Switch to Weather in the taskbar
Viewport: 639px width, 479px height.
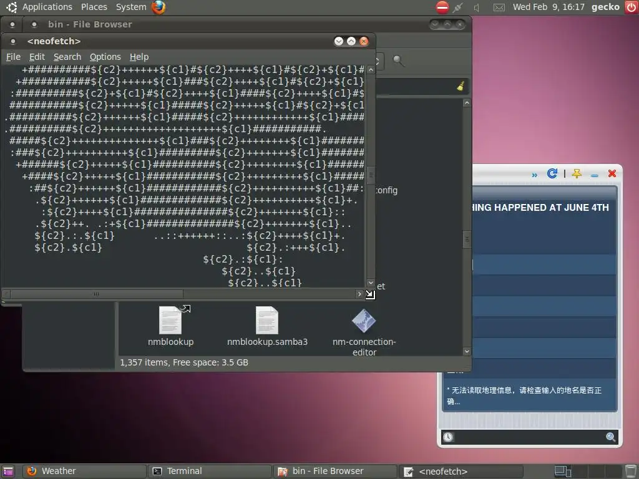(84, 472)
